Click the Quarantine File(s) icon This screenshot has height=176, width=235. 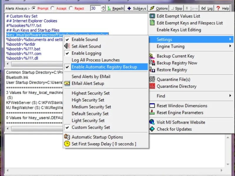click(x=152, y=79)
